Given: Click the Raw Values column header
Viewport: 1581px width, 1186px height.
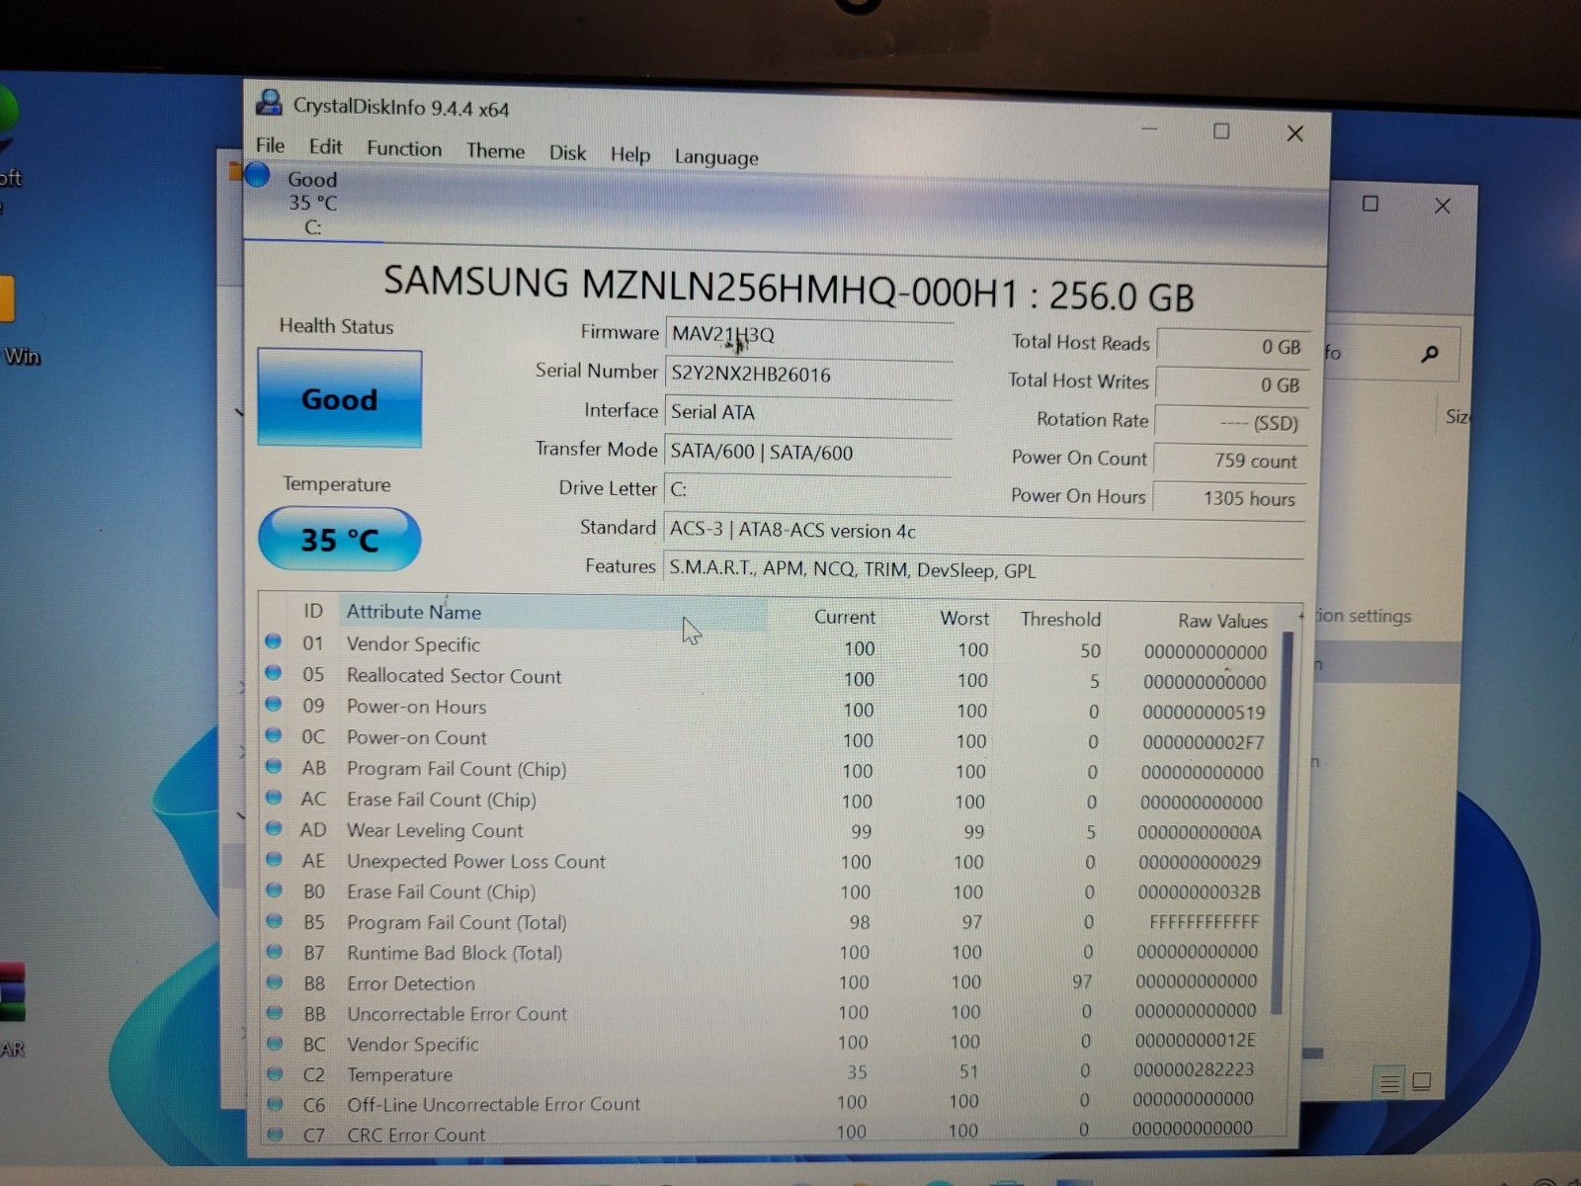Looking at the screenshot, I should point(1222,622).
